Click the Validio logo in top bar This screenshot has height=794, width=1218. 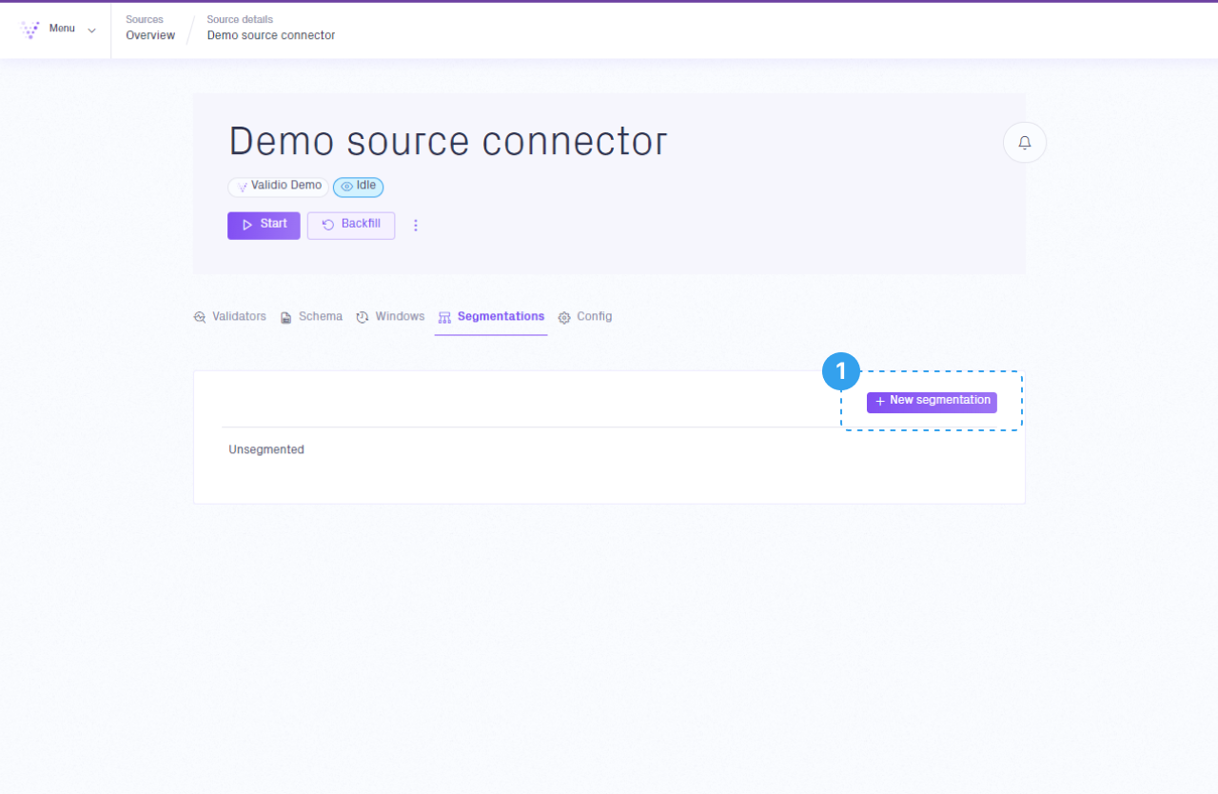click(30, 30)
